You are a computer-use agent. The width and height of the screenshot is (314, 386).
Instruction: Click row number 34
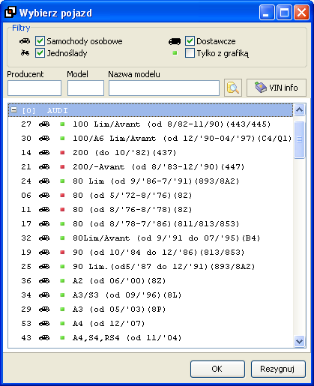tap(26, 295)
